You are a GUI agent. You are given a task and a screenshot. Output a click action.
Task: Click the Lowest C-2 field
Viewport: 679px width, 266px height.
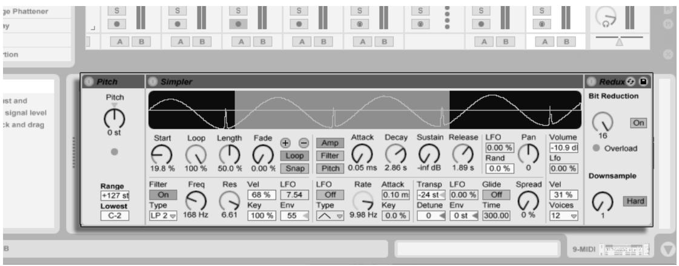[114, 215]
